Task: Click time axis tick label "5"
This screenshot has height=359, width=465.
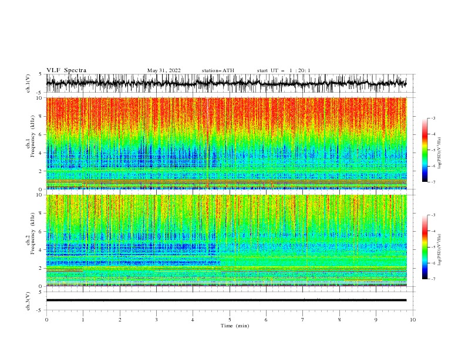Action: (x=230, y=320)
